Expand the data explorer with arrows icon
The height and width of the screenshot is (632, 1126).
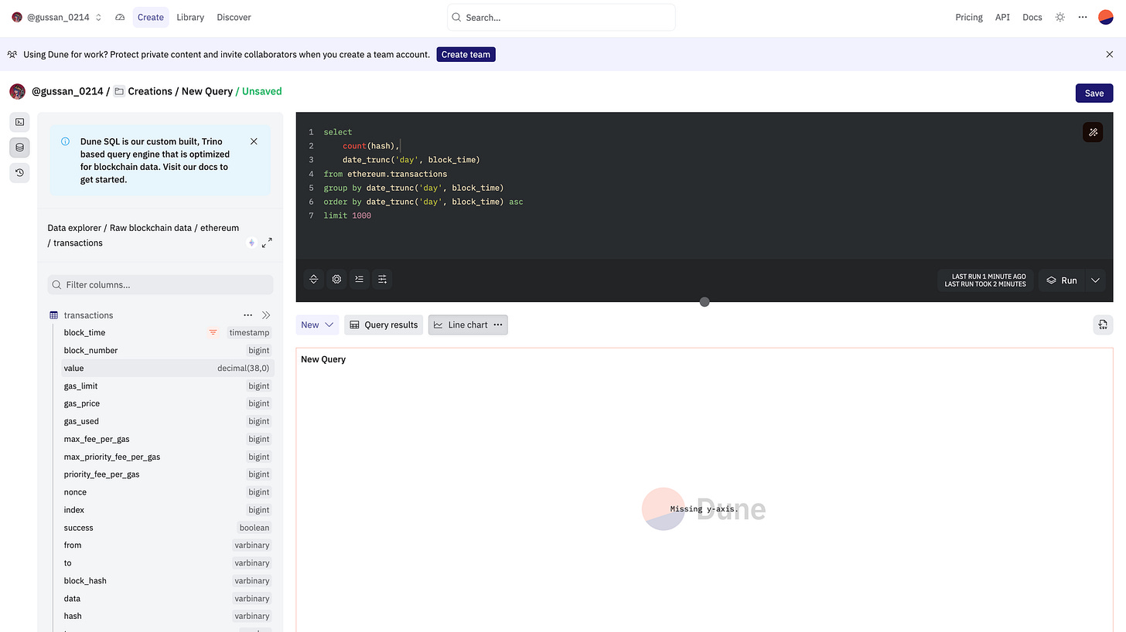point(267,243)
